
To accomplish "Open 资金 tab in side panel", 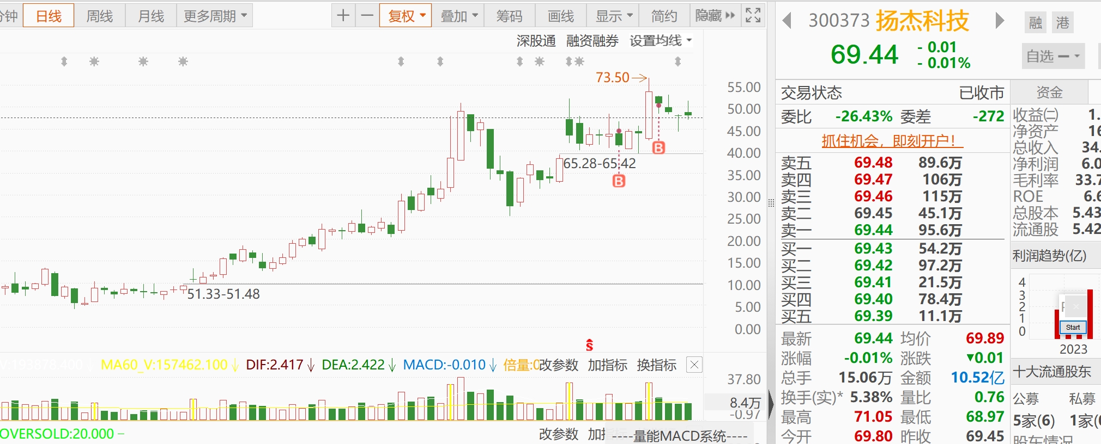I will click(1049, 92).
